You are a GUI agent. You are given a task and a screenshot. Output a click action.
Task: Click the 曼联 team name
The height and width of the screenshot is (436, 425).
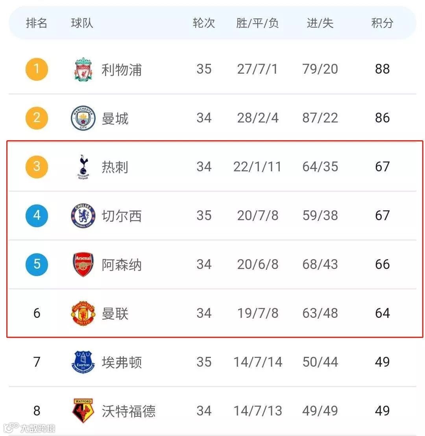[x=115, y=314]
